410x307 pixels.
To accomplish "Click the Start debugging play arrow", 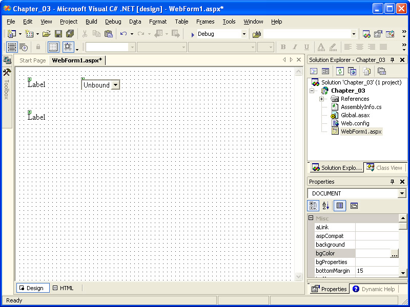I will pos(193,34).
